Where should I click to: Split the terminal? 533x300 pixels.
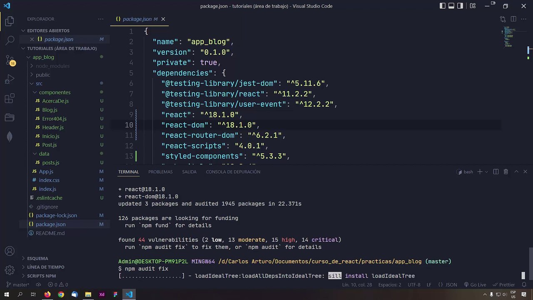coord(496,172)
